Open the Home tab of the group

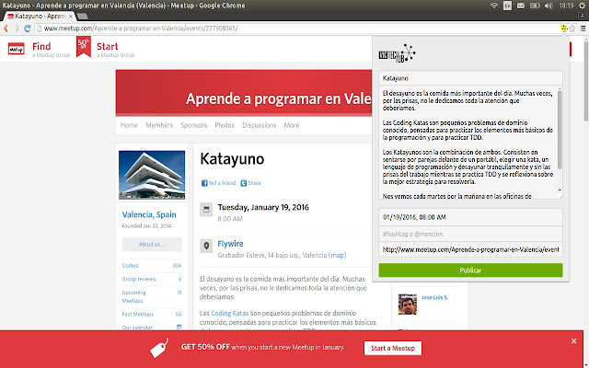pos(129,125)
